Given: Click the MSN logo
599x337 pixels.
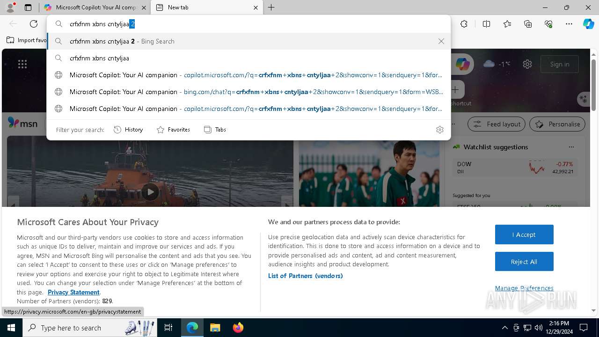Looking at the screenshot, I should (22, 123).
